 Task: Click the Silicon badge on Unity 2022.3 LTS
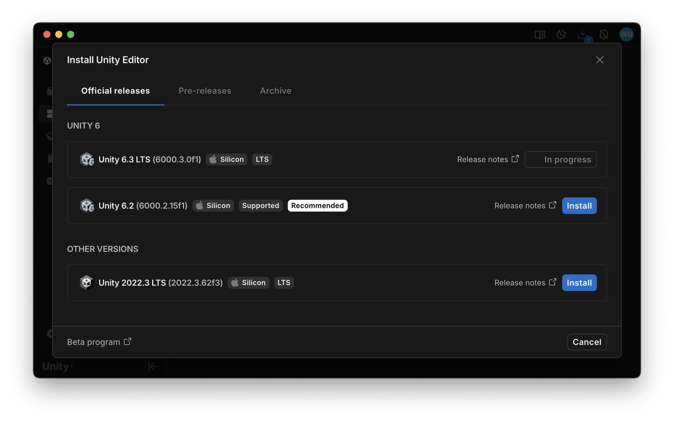[249, 282]
